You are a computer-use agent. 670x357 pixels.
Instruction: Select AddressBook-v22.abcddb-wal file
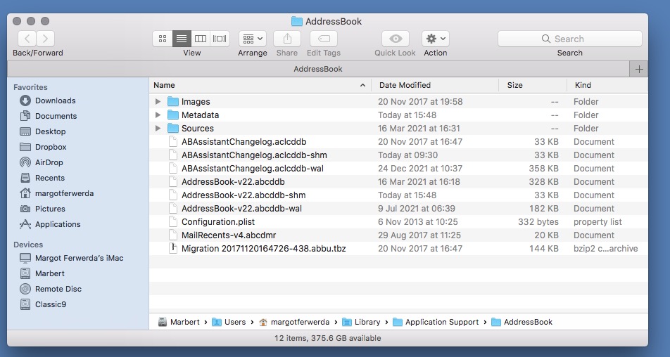[x=398, y=209]
